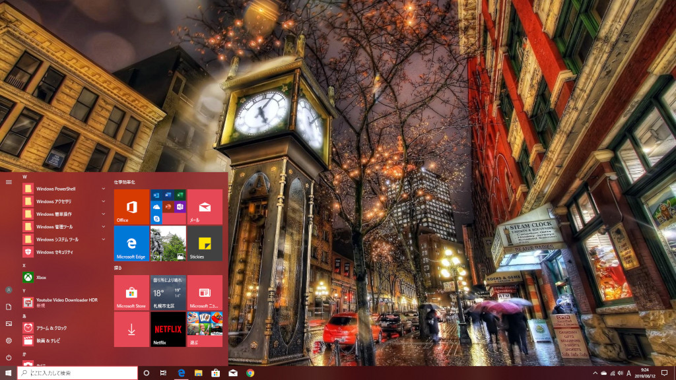Open the clock showing 9:24

[645, 373]
